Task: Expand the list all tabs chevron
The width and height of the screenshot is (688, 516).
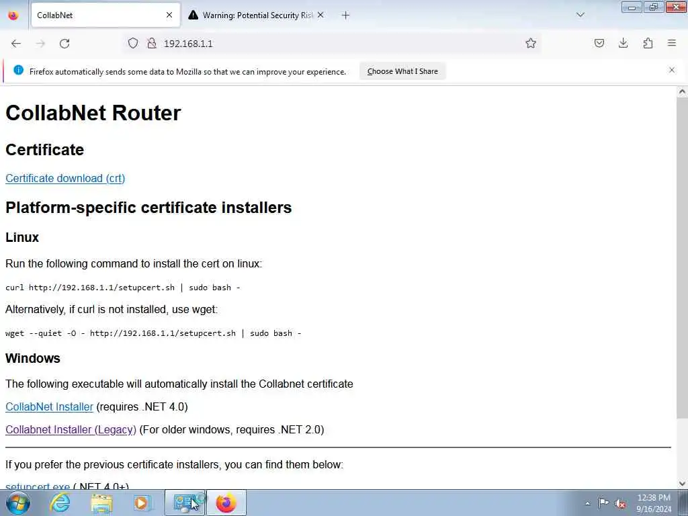Action: (x=580, y=15)
